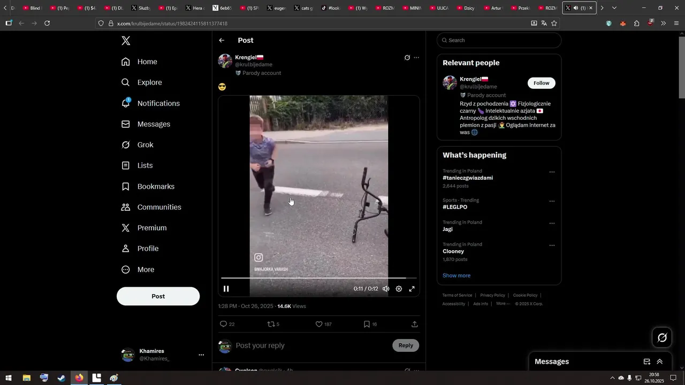
Task: Click the large Post button
Action: tap(158, 296)
